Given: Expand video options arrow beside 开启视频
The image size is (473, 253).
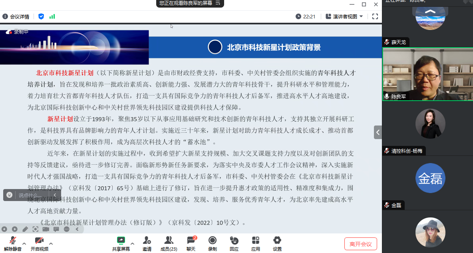Looking at the screenshot, I should (51, 243).
